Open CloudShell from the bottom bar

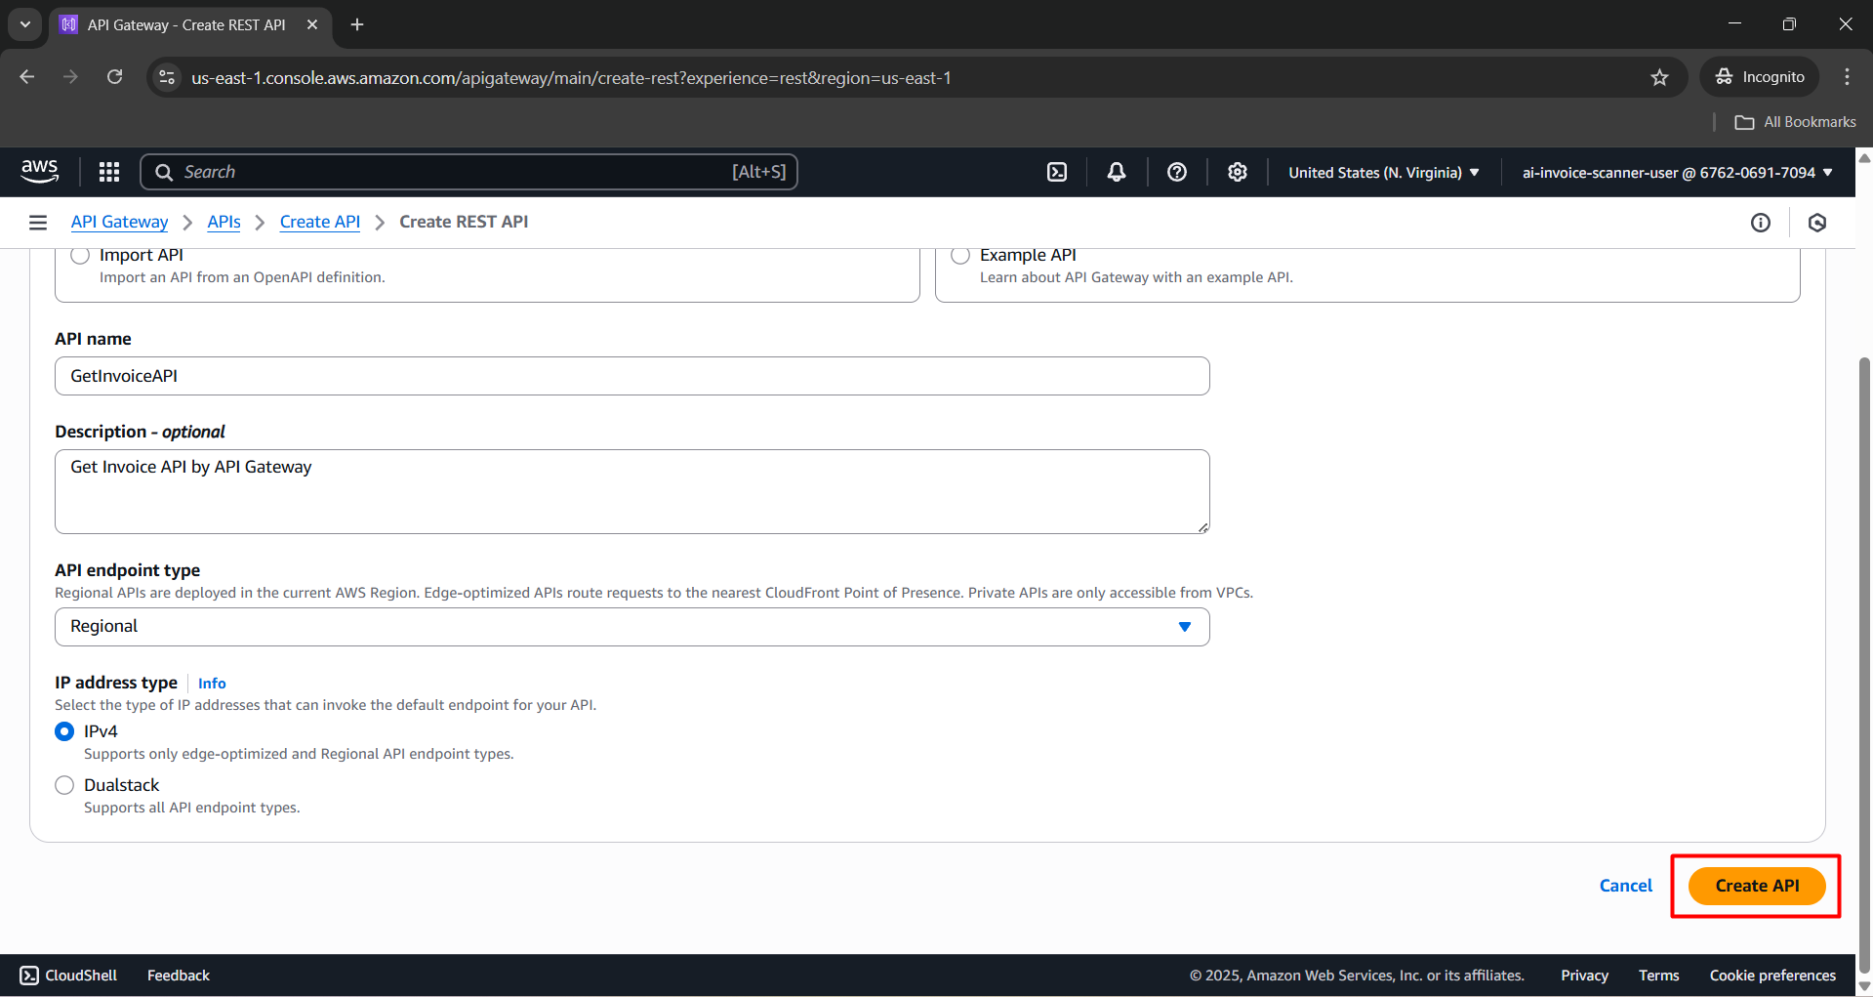tap(66, 975)
